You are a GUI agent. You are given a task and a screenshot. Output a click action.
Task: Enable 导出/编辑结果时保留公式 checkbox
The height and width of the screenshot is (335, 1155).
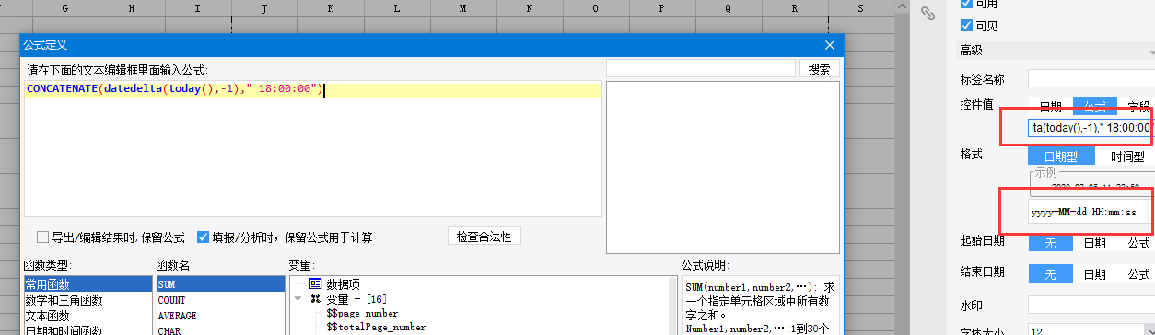tap(42, 237)
